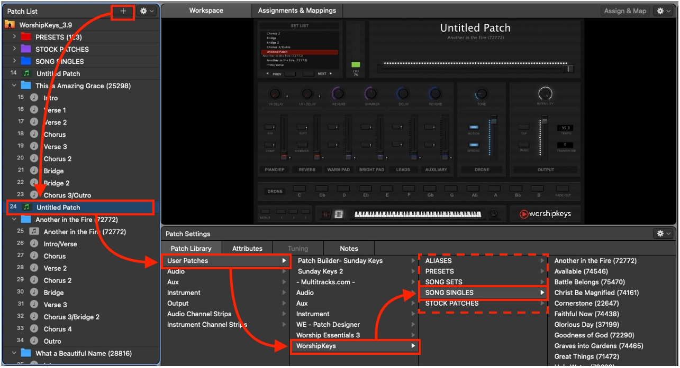The height and width of the screenshot is (368, 680).
Task: Expand the SONG SINGLES folder chevron in Patch List
Action: pos(15,61)
